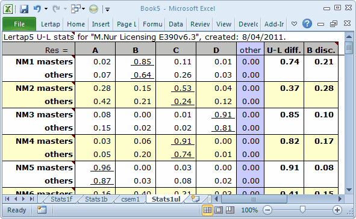The height and width of the screenshot is (219, 356).
Task: Minimize the workbook window in ribbon
Action: [320, 24]
